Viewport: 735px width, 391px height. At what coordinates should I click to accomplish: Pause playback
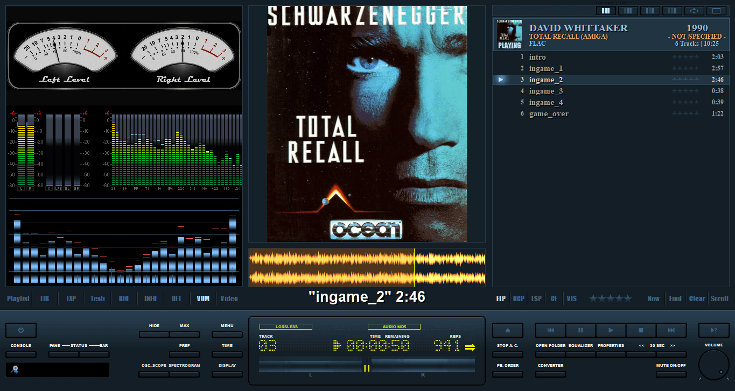[x=580, y=330]
